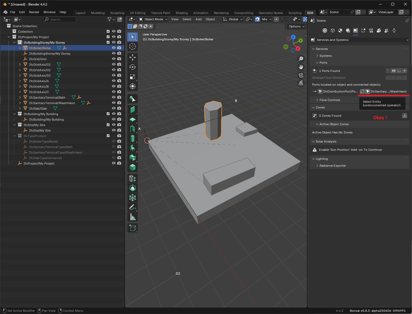Open the Costing and Scheduling tab icon

click(371, 30)
